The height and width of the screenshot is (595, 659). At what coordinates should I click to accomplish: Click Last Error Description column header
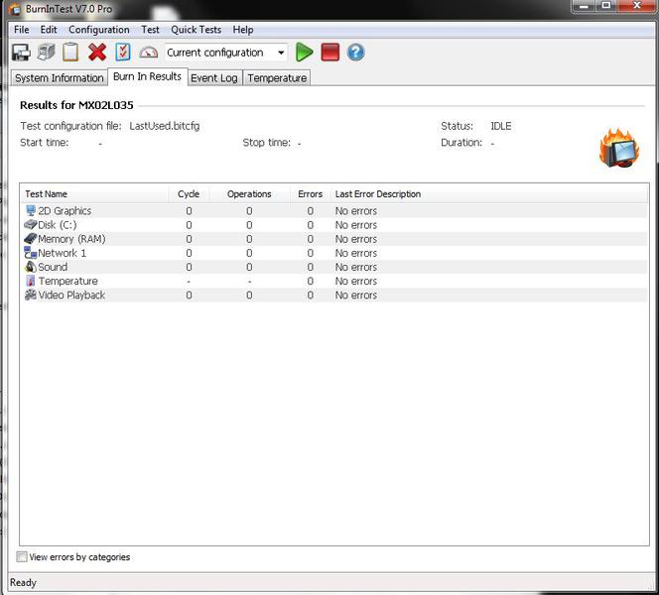pyautogui.click(x=489, y=194)
